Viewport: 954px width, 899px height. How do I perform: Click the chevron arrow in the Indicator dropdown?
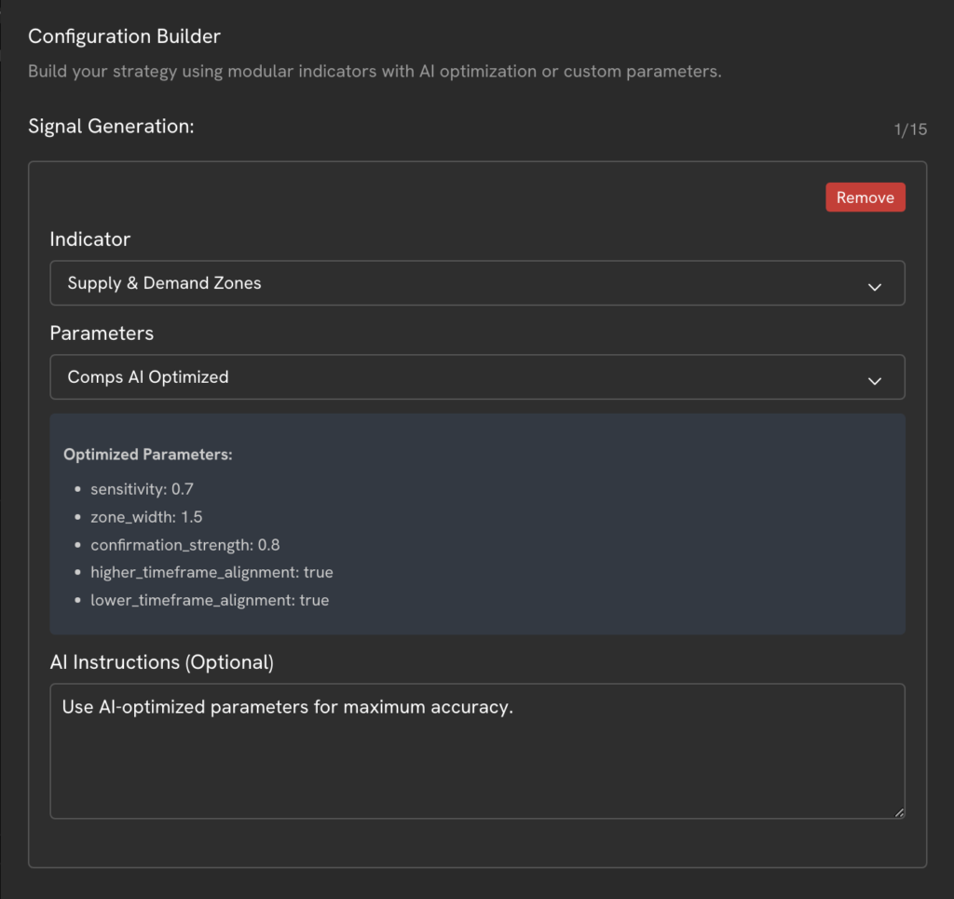pyautogui.click(x=874, y=287)
